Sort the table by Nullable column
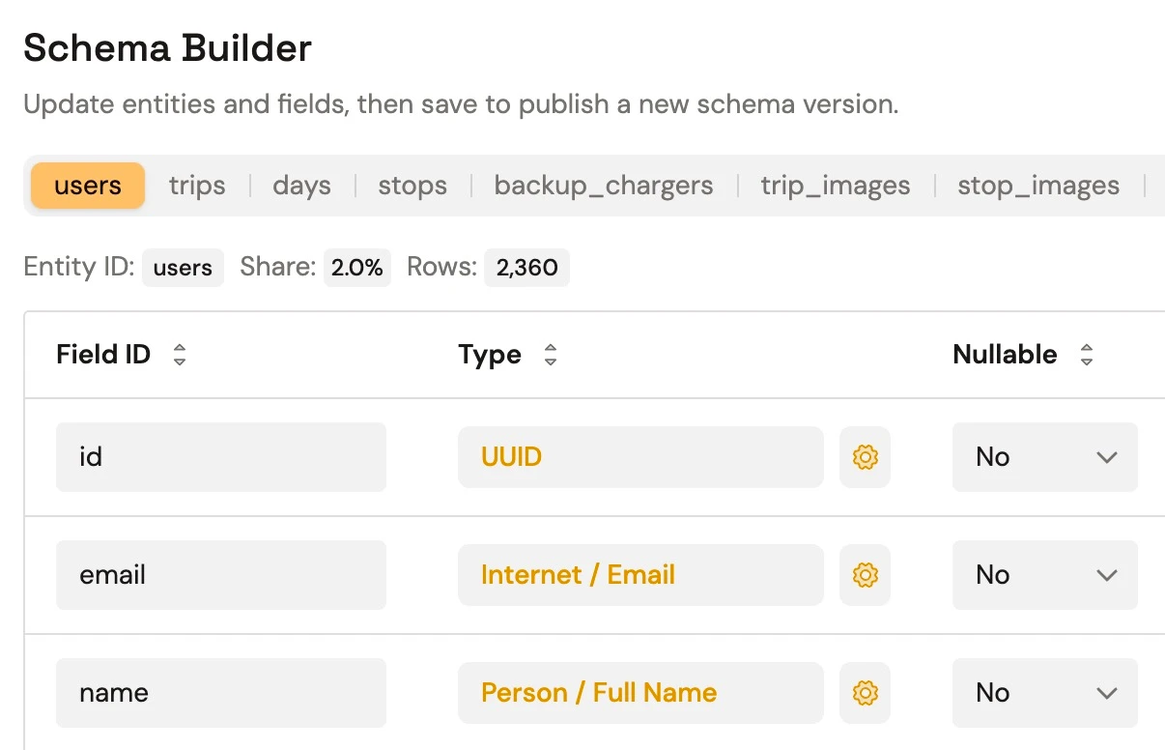The height and width of the screenshot is (750, 1165). [1087, 355]
